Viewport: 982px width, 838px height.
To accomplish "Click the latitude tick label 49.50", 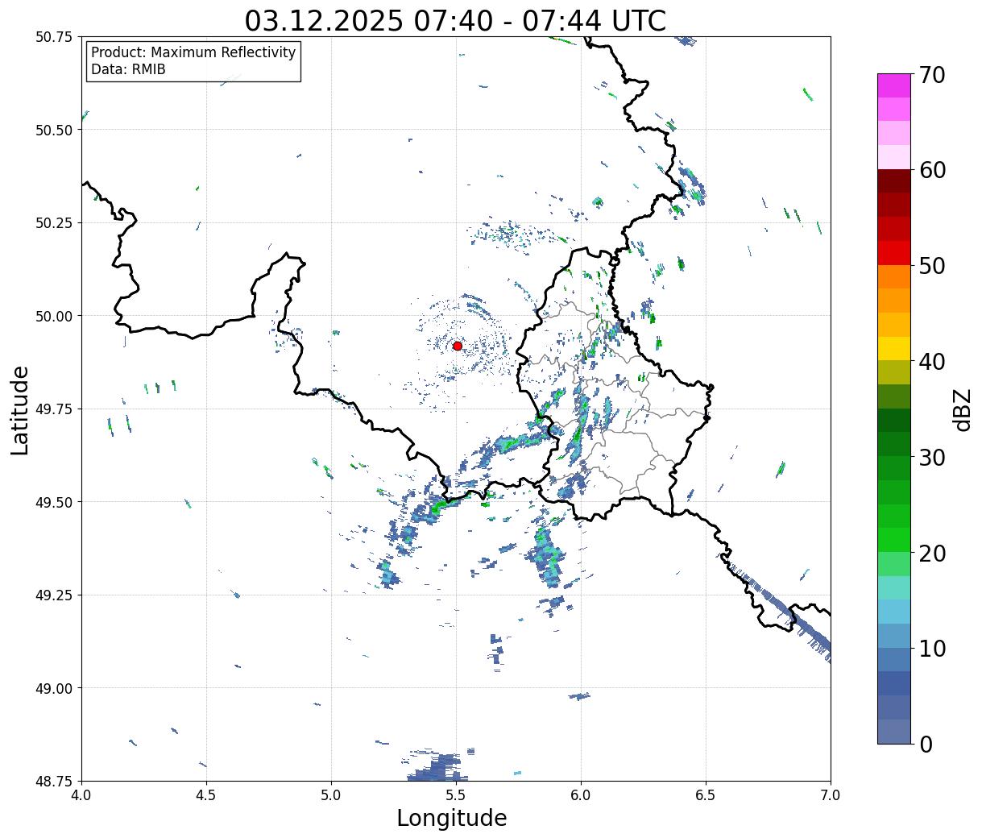I will point(54,502).
